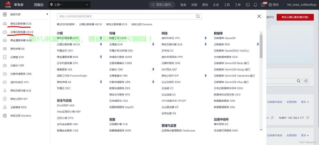
Task: Open the 工单 top menu
Action: click(x=238, y=5)
